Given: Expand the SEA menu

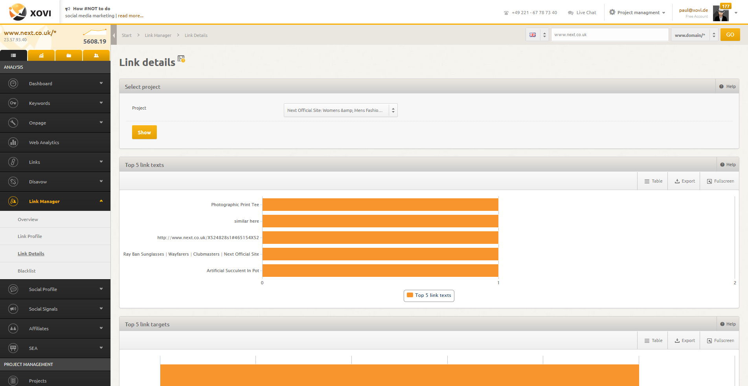Looking at the screenshot, I should [101, 348].
